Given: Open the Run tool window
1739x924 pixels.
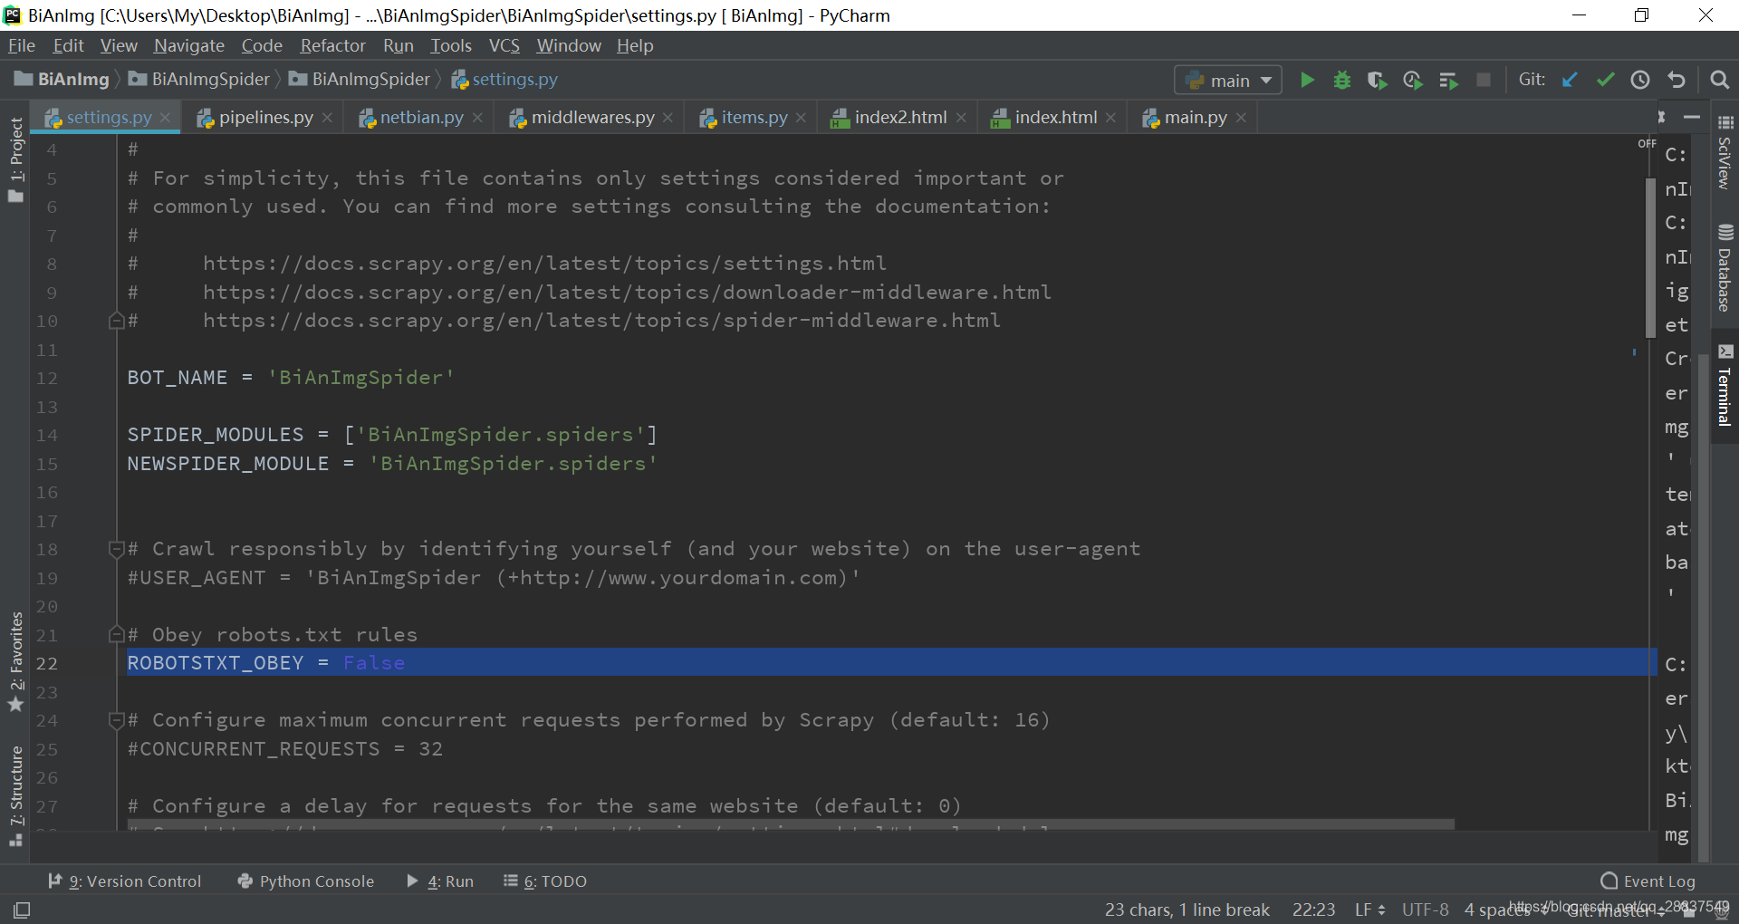Looking at the screenshot, I should [x=440, y=881].
